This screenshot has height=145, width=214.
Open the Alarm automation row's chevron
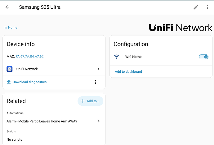(98, 121)
